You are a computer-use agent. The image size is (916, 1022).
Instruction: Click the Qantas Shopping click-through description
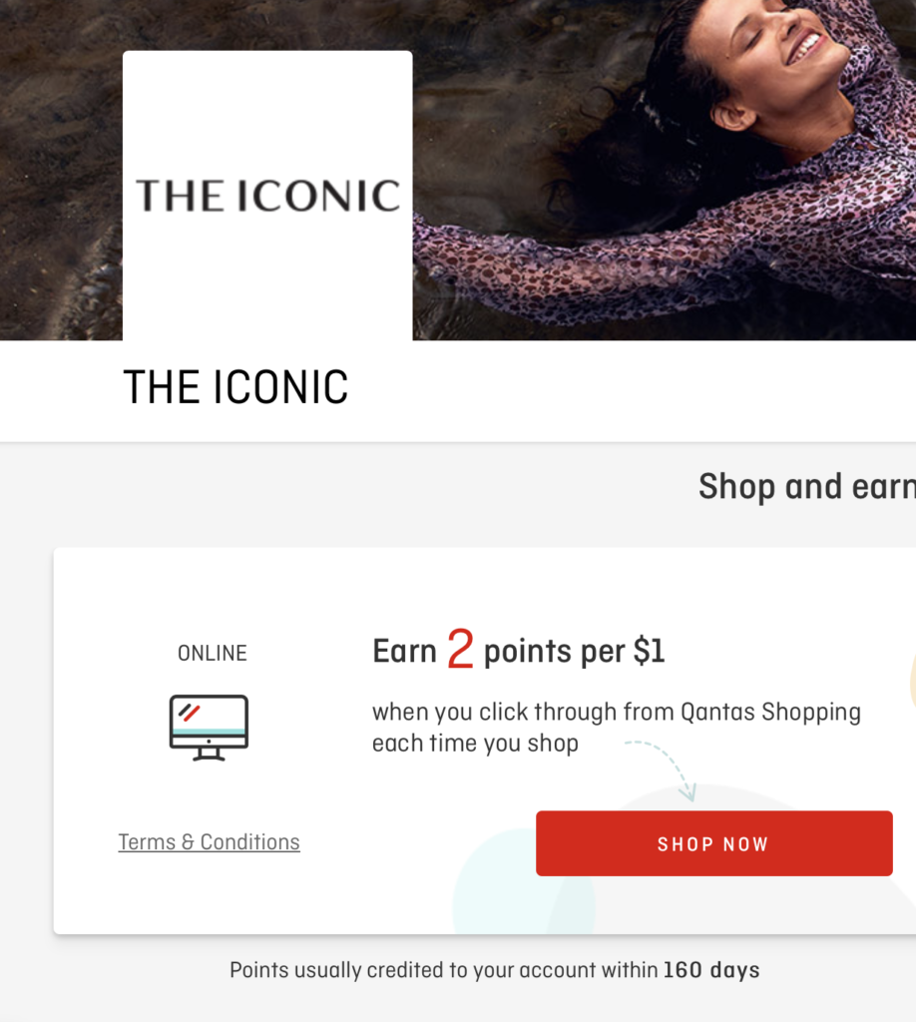click(617, 728)
